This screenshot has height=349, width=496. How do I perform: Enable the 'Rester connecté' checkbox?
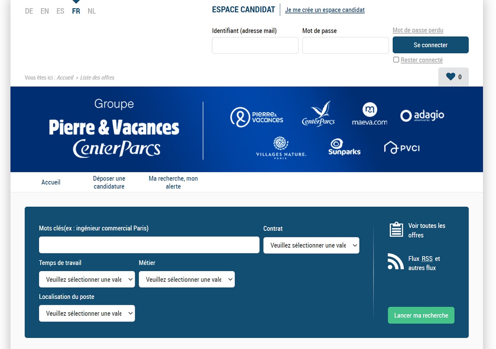tap(396, 60)
